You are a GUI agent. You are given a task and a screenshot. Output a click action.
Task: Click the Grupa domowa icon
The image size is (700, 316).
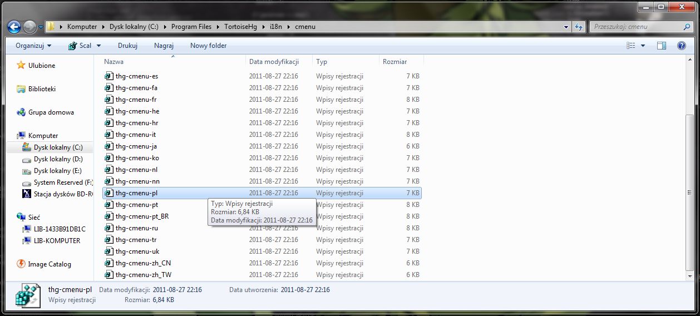(x=21, y=112)
